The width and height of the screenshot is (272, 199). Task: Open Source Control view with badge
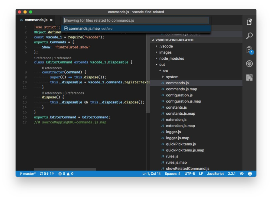point(249,50)
